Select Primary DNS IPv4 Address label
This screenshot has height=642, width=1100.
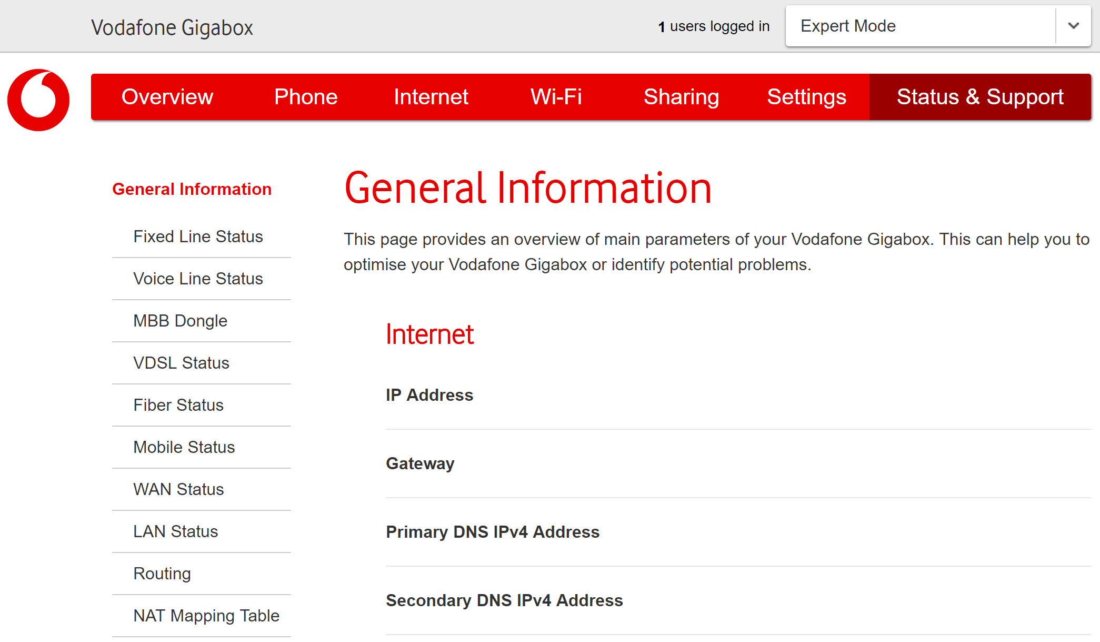493,532
